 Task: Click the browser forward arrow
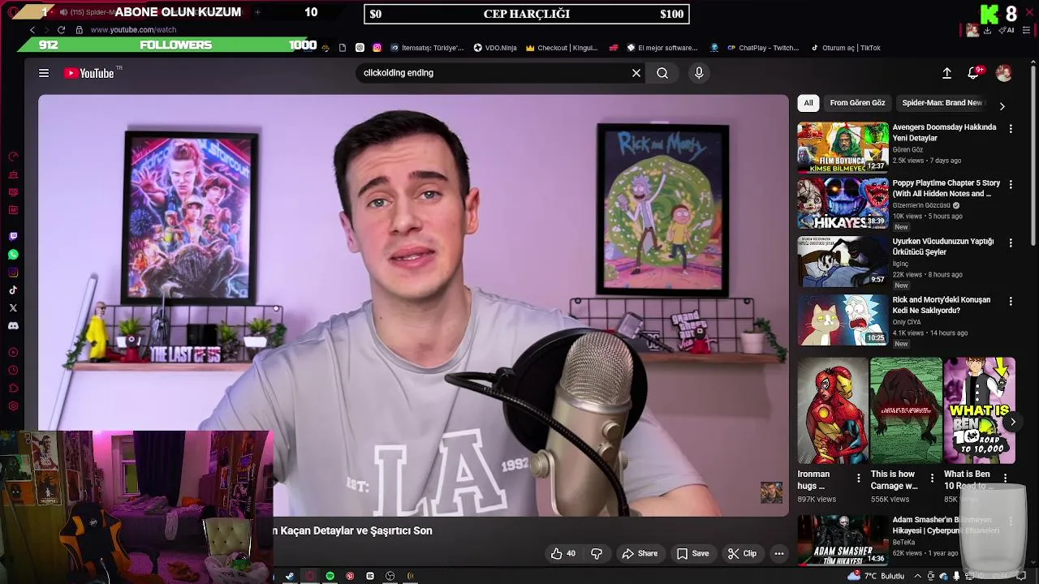[x=46, y=30]
